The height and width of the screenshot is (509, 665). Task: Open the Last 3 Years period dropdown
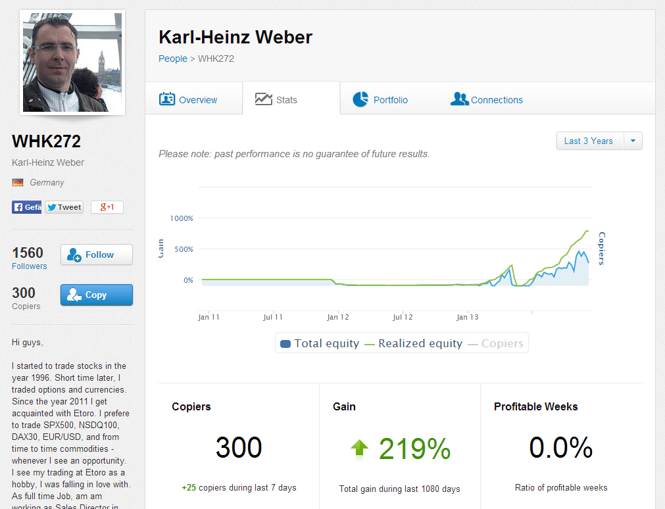click(589, 141)
